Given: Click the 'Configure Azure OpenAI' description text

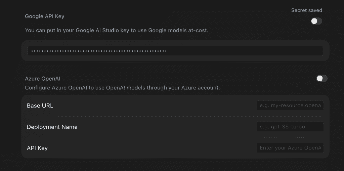Looking at the screenshot, I should (x=122, y=88).
